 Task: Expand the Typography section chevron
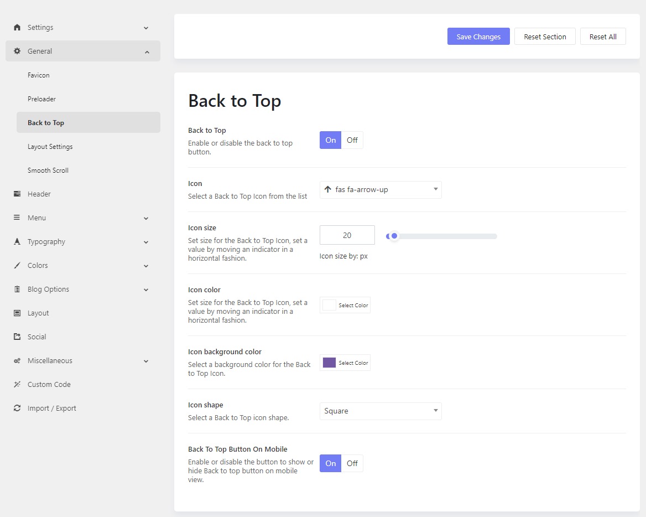(x=146, y=242)
